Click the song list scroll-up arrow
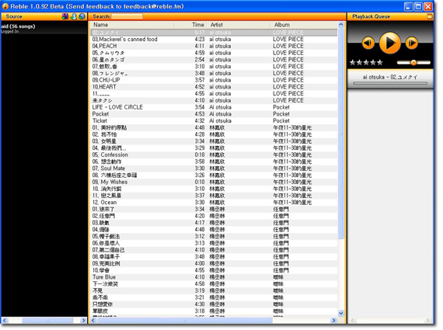This screenshot has height=330, width=443. click(x=341, y=25)
